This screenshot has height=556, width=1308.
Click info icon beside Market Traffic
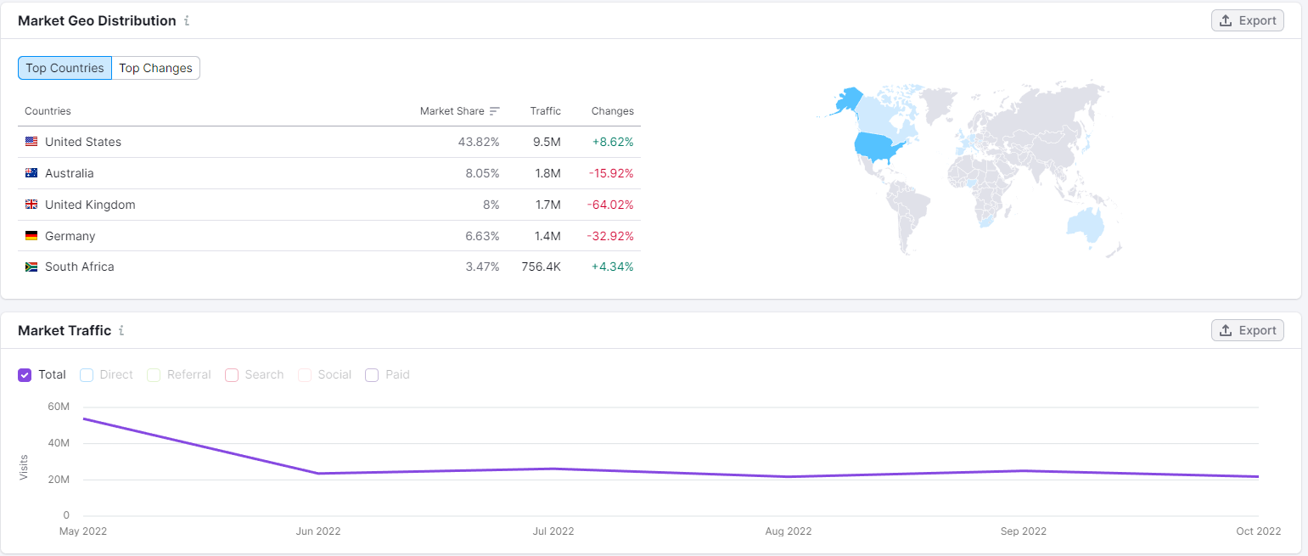121,331
